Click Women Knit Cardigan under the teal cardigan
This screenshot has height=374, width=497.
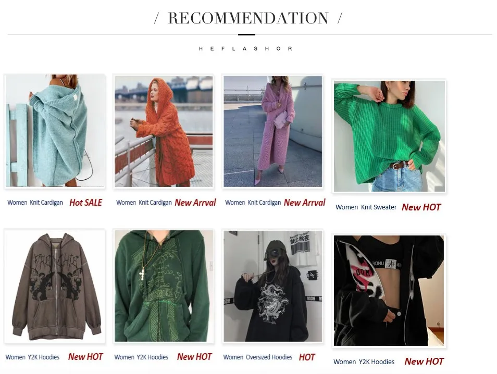click(x=35, y=203)
